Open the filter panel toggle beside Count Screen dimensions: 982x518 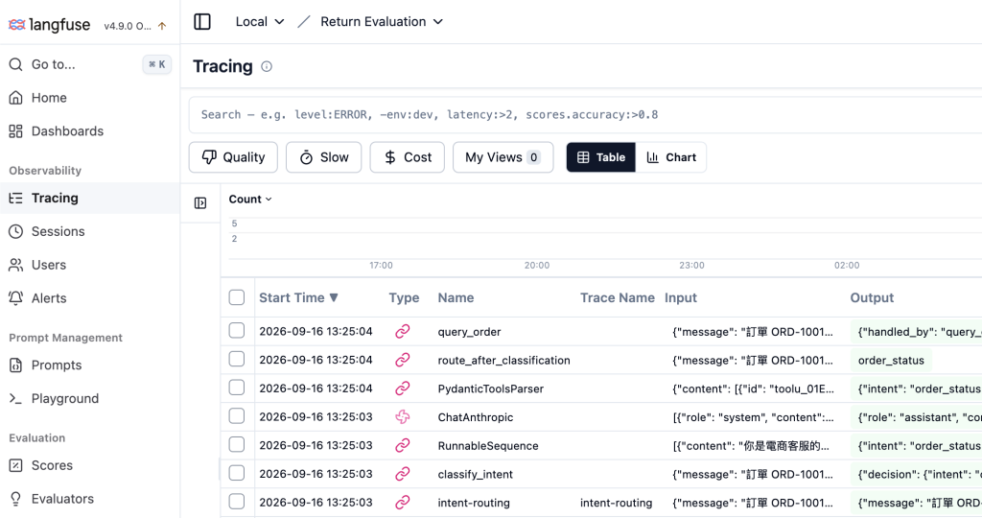pos(200,203)
